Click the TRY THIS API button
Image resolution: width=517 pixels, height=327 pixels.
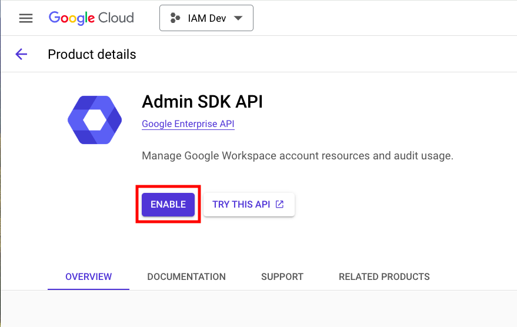[249, 205]
